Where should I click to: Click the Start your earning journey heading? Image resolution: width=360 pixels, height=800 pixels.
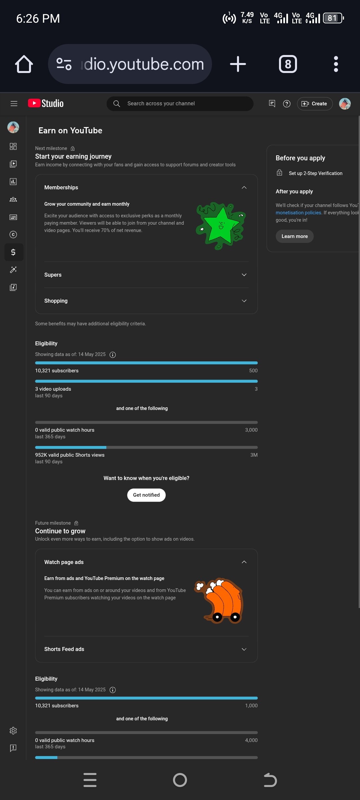click(73, 156)
